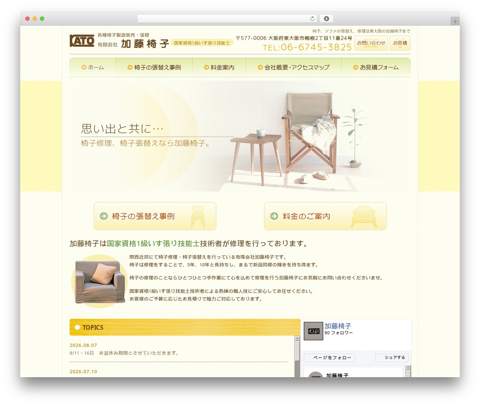
Task: Open browser downloads icon
Action: tap(327, 19)
